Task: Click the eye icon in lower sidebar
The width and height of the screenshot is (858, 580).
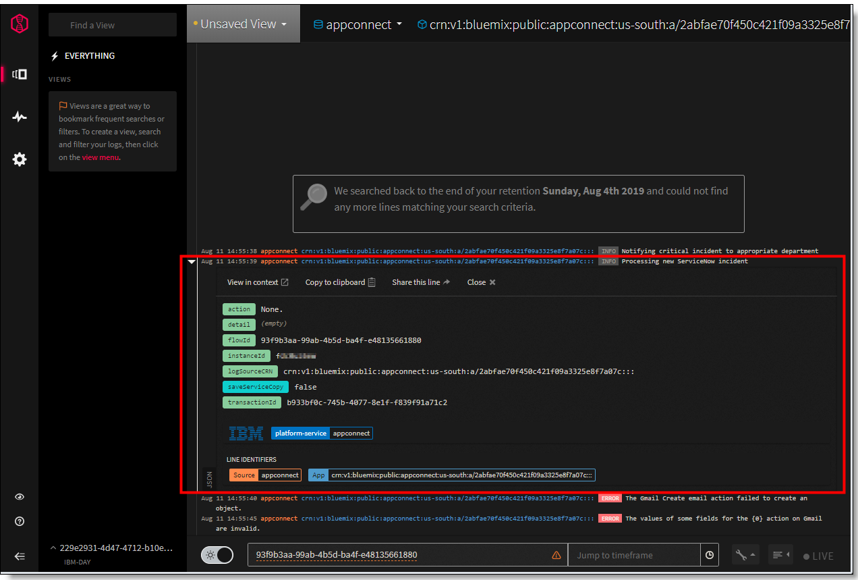Action: pos(19,496)
